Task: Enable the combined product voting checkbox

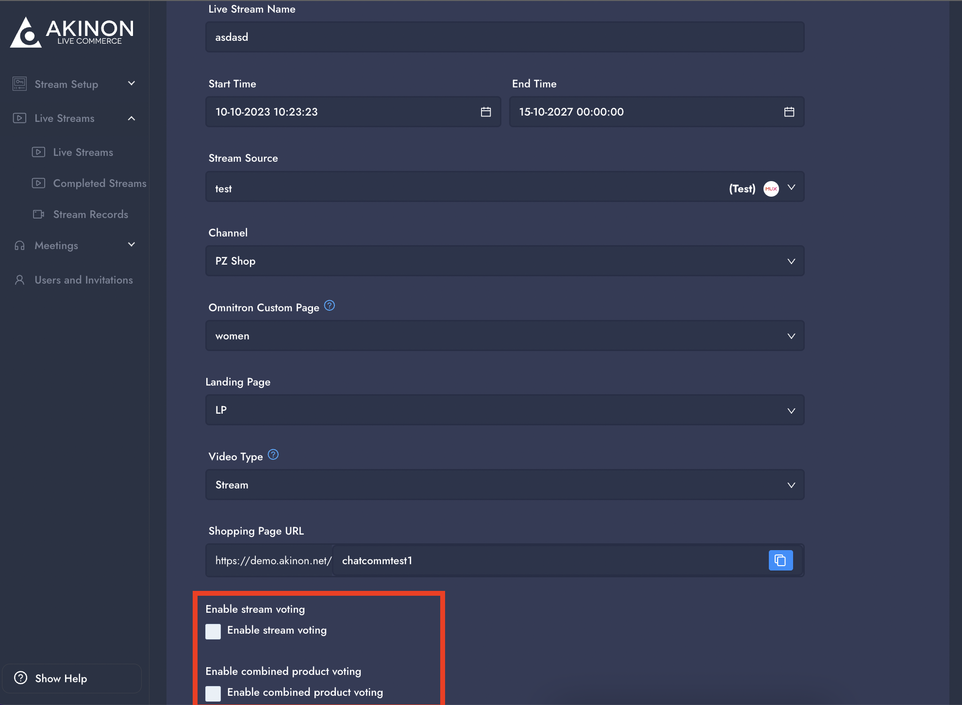Action: (x=213, y=693)
